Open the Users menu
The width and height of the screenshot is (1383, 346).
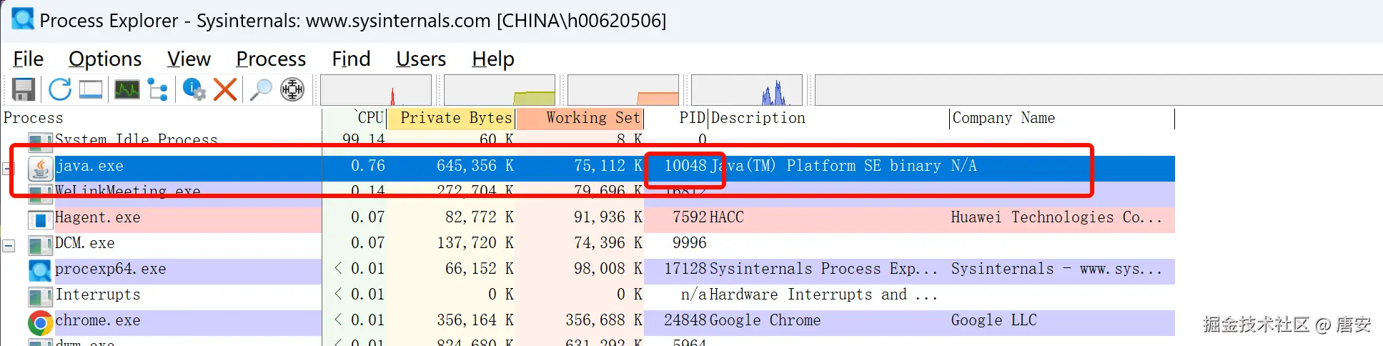[x=421, y=59]
